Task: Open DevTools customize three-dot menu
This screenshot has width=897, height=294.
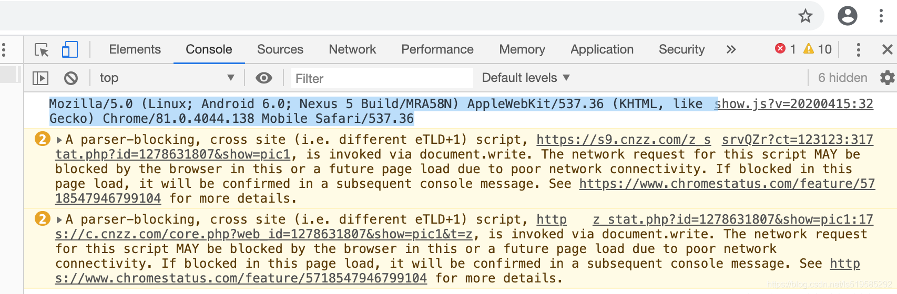Action: (x=858, y=49)
